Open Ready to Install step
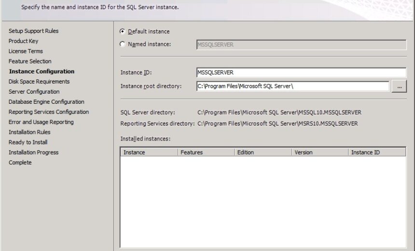This screenshot has width=415, height=251. point(28,142)
